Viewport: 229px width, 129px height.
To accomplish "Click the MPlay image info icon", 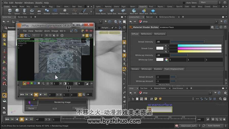I will coord(62,35).
